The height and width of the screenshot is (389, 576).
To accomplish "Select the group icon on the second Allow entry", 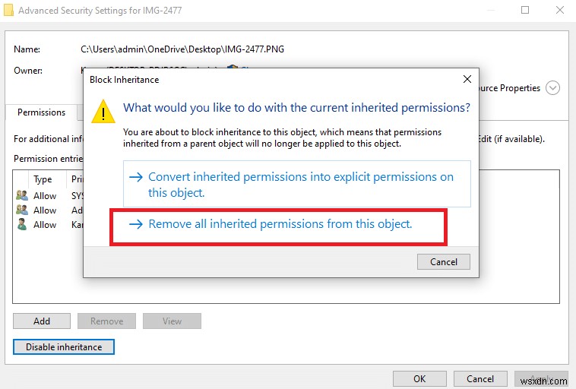I will click(21, 210).
